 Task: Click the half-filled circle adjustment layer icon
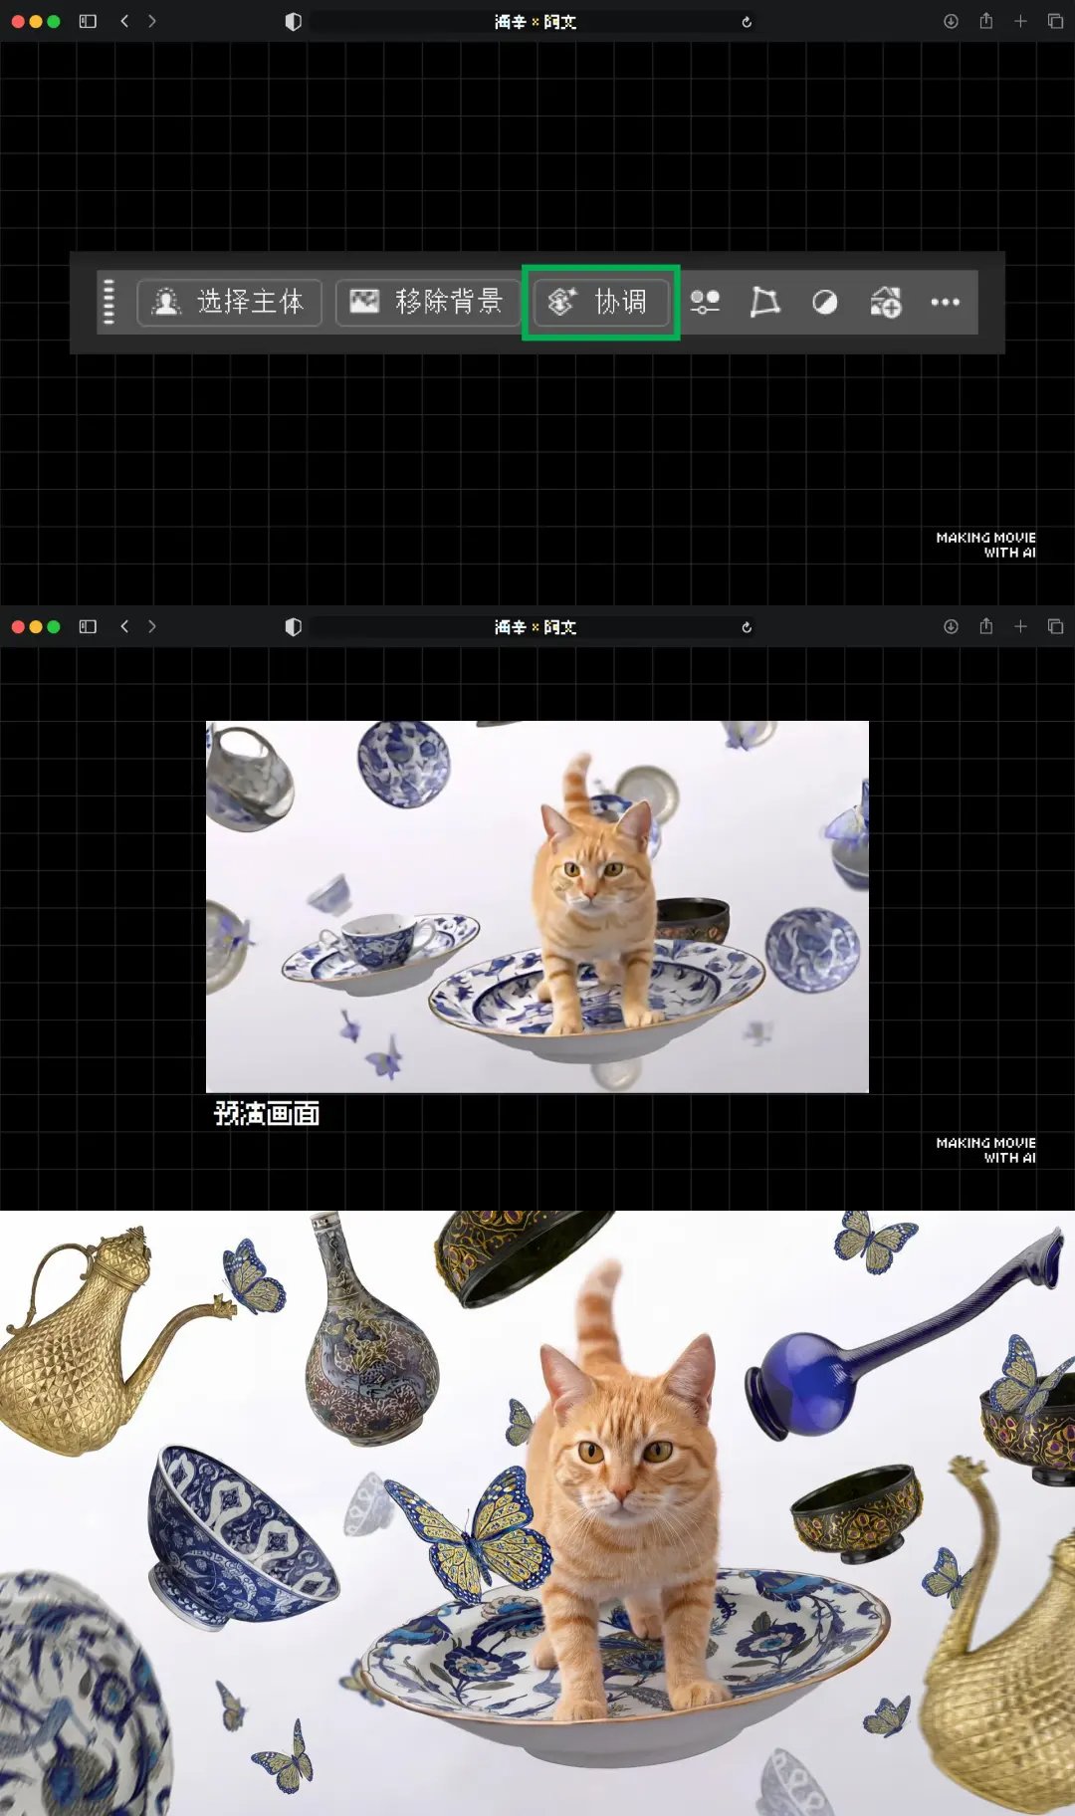pyautogui.click(x=824, y=302)
